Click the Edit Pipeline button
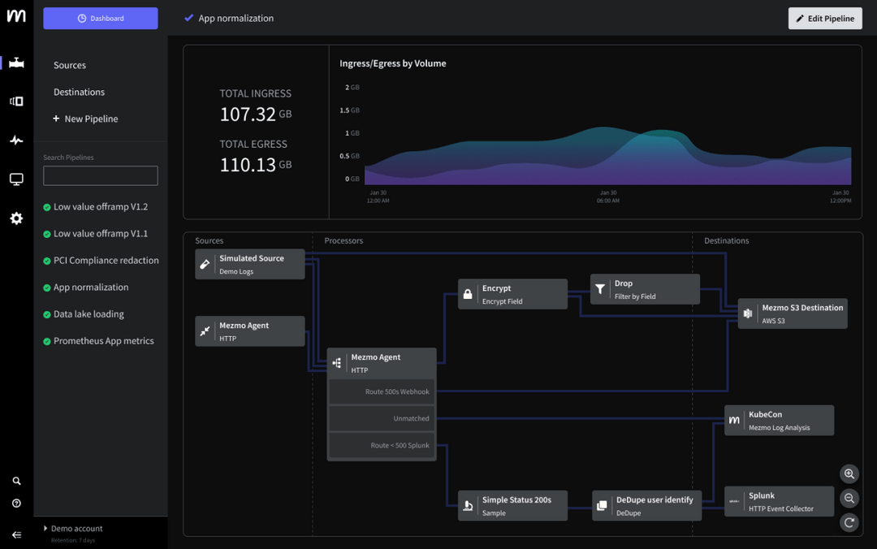The image size is (877, 549). [x=825, y=18]
